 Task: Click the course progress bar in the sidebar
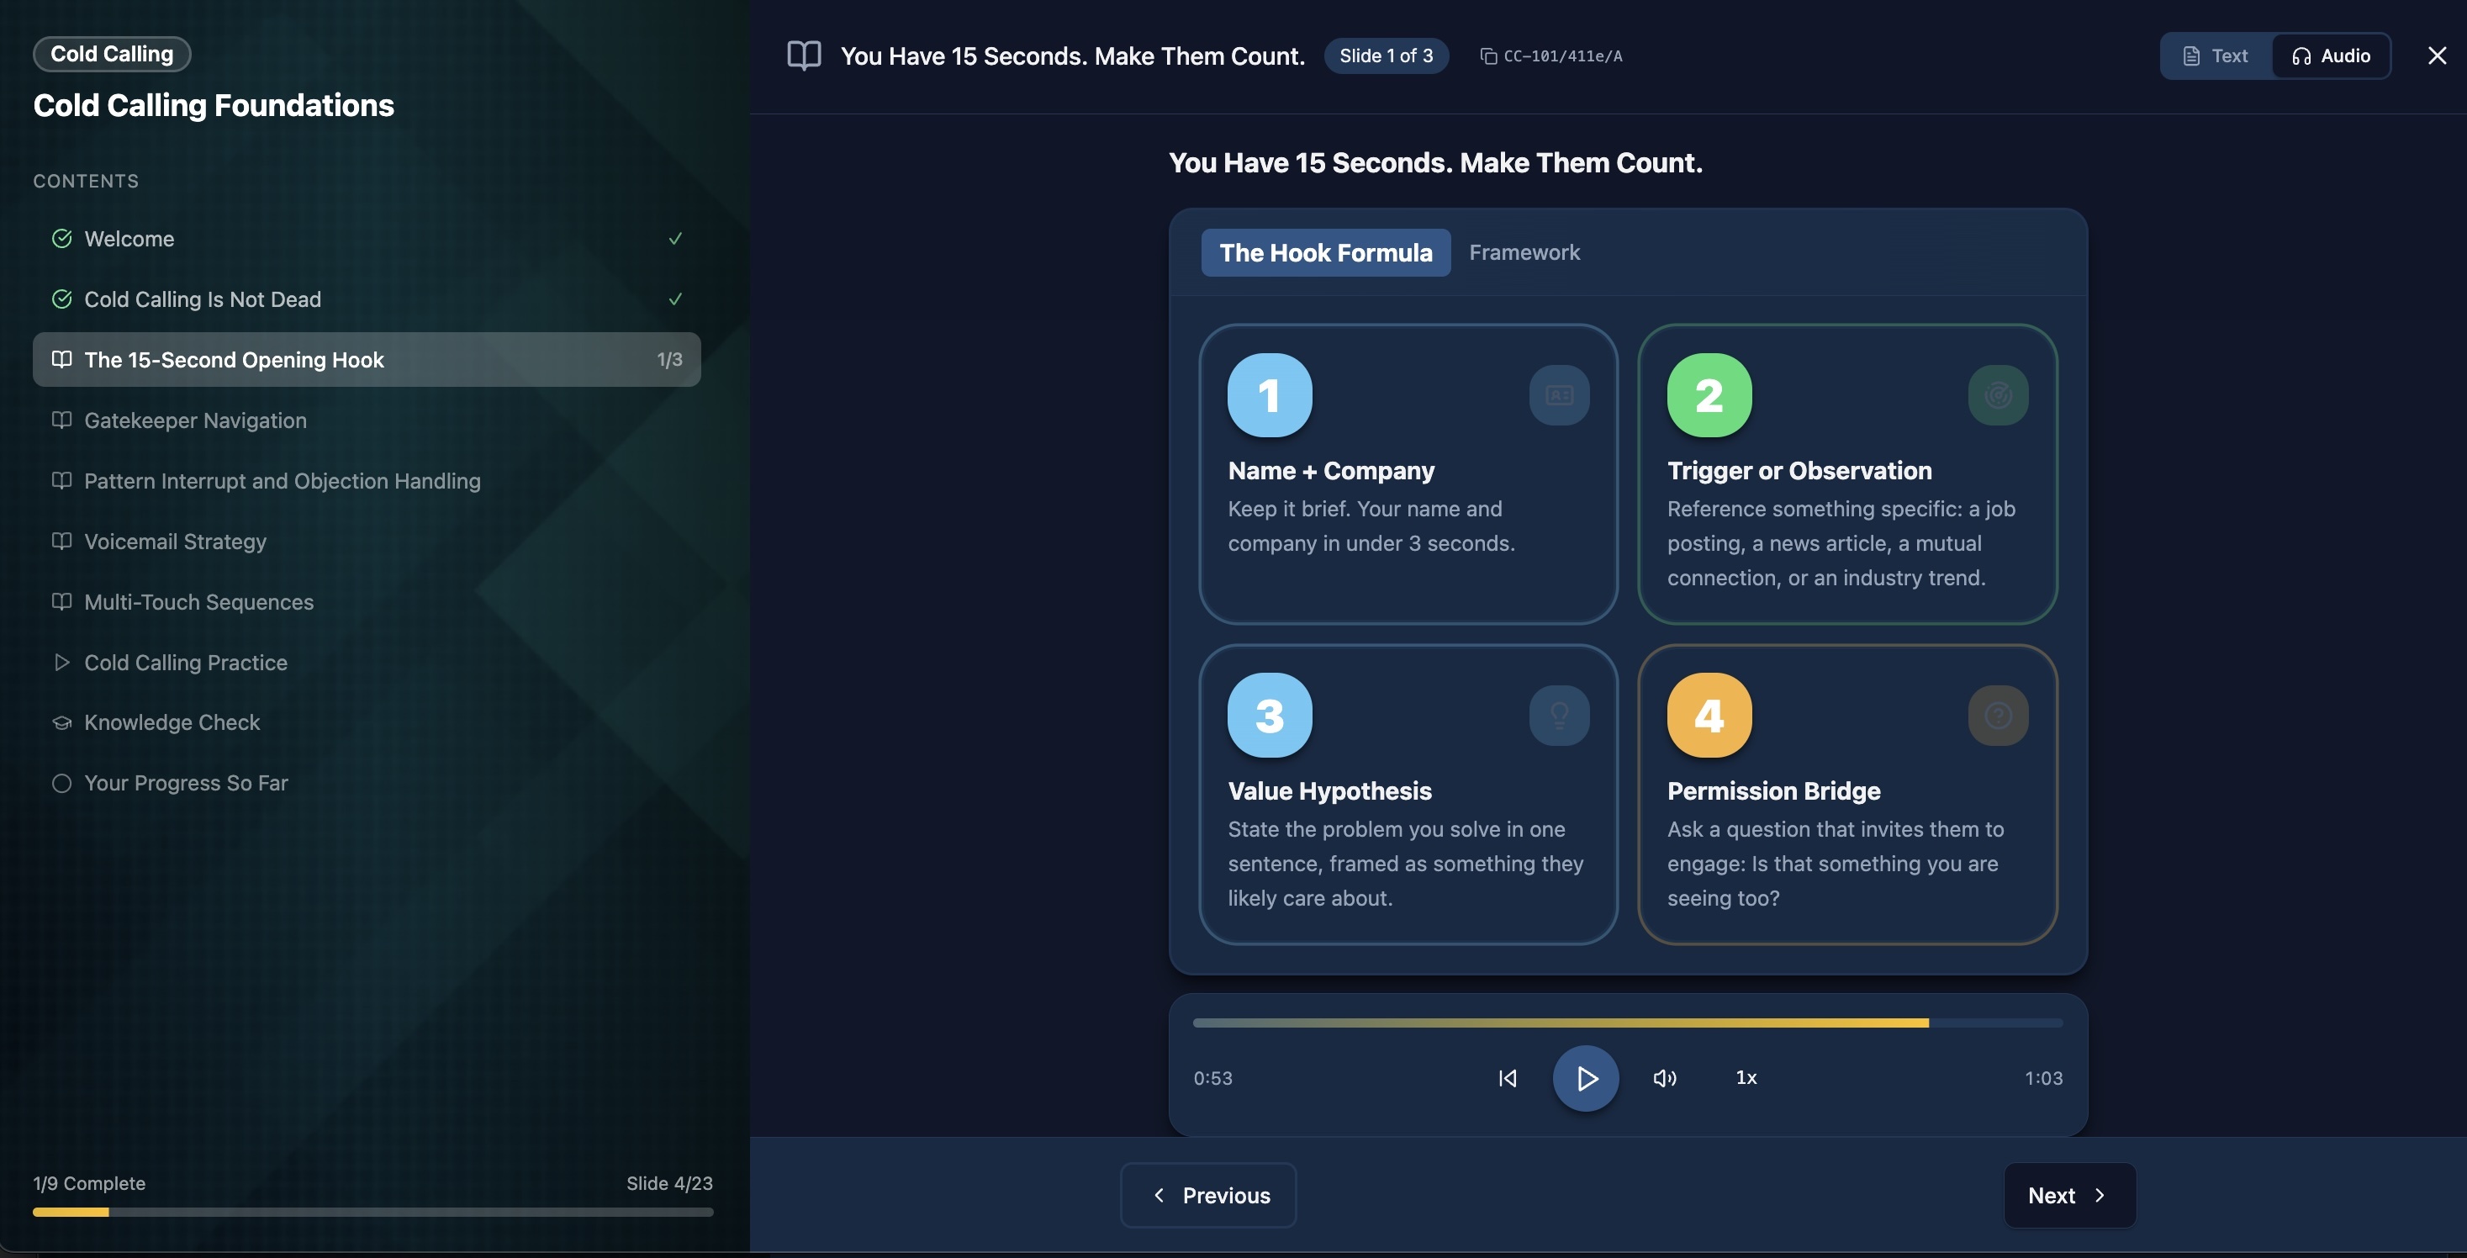pos(373,1212)
